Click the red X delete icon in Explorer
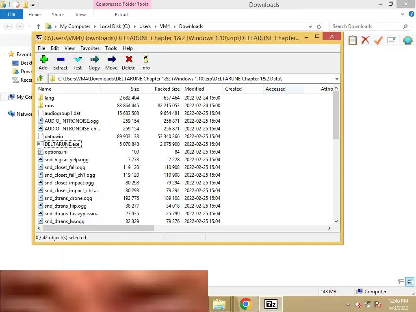The width and height of the screenshot is (416, 312). [365, 40]
